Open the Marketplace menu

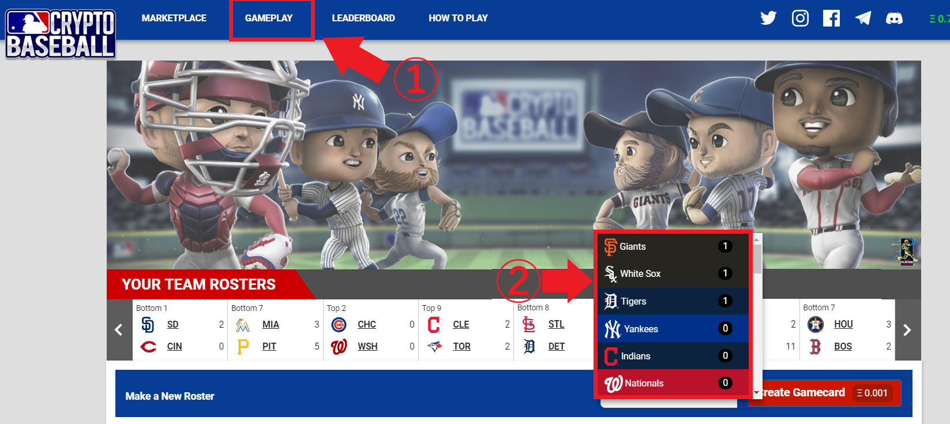pos(174,18)
